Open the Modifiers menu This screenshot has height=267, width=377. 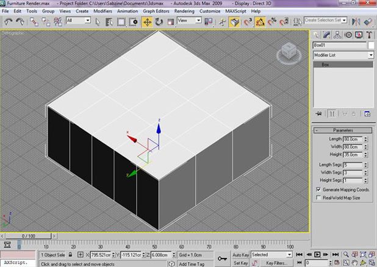(x=102, y=11)
